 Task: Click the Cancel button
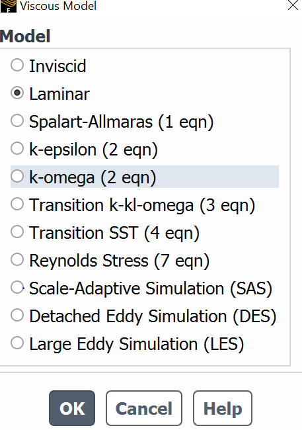tap(144, 408)
